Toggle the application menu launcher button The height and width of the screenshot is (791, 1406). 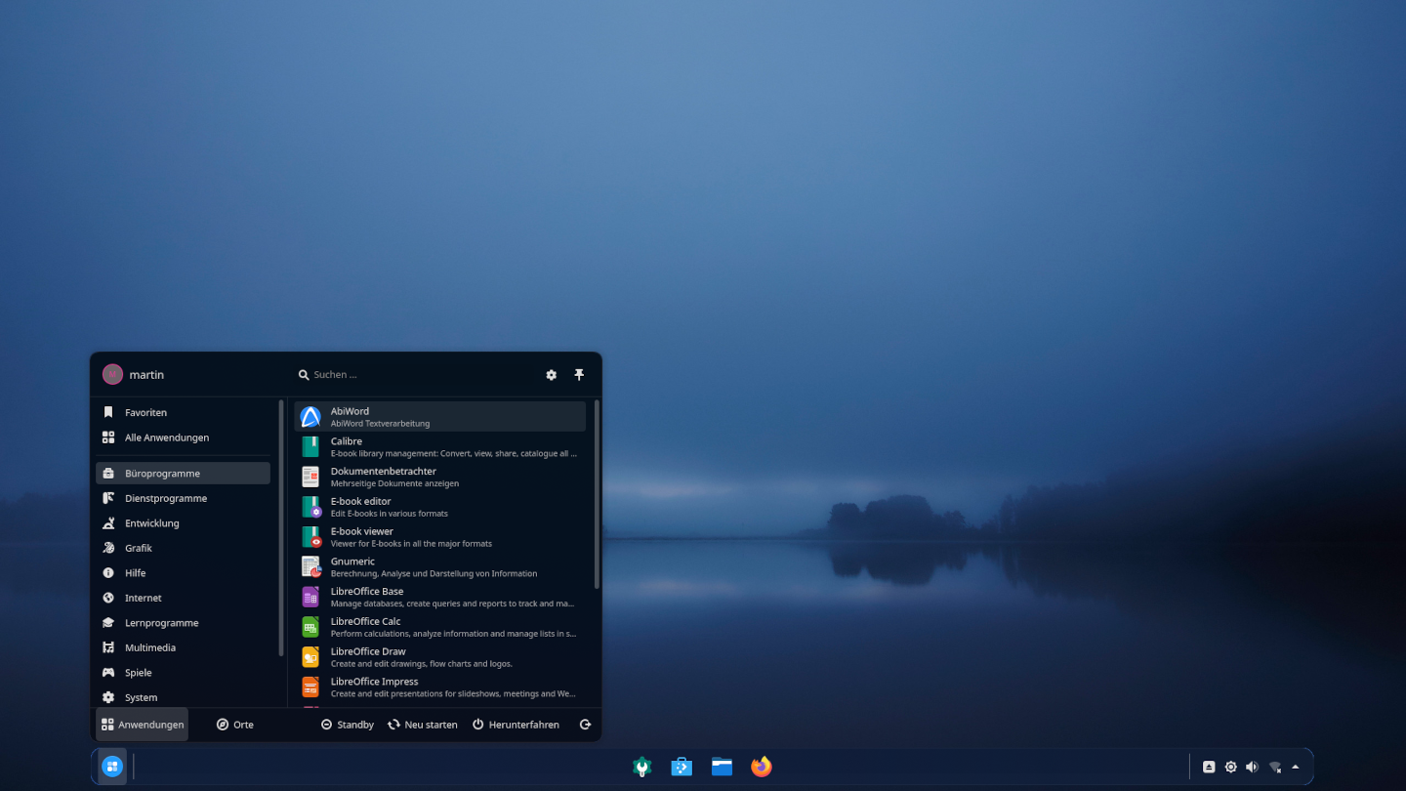(x=112, y=767)
